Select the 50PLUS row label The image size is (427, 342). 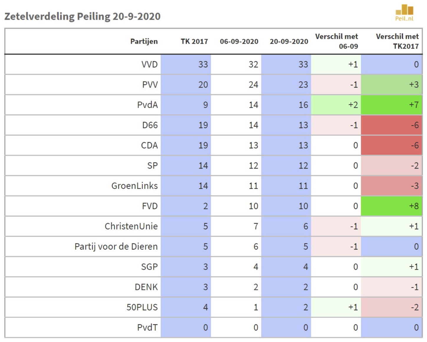[x=142, y=307]
